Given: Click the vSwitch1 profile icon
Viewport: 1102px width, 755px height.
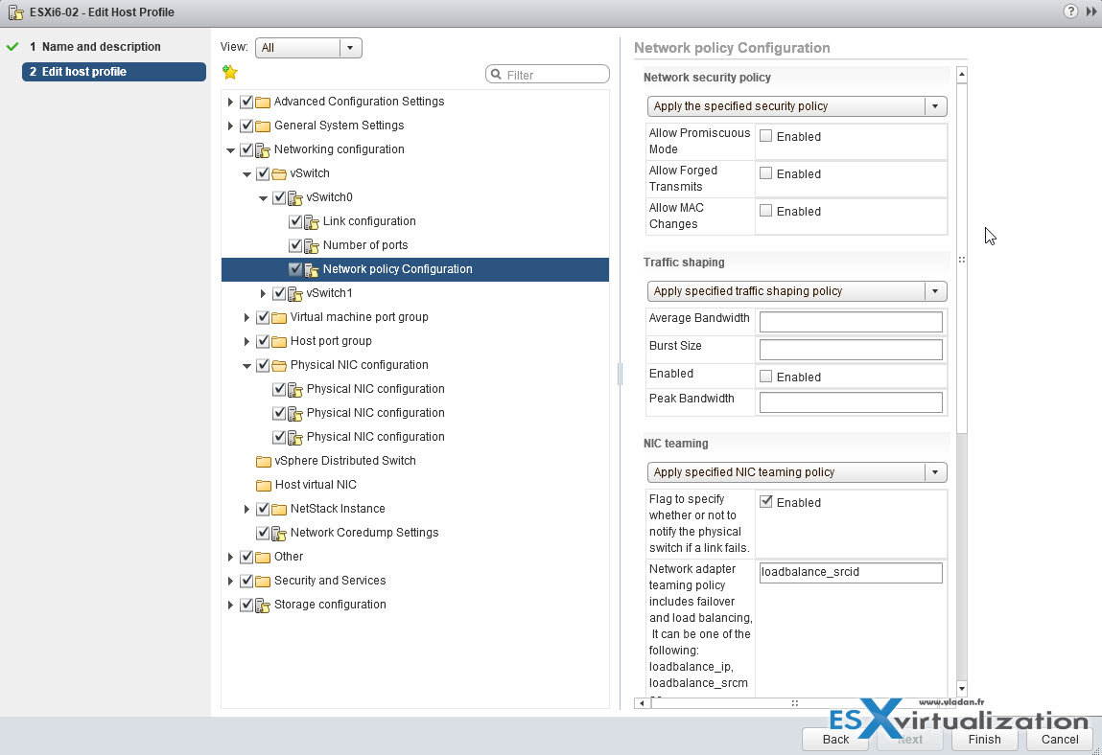Looking at the screenshot, I should 295,293.
